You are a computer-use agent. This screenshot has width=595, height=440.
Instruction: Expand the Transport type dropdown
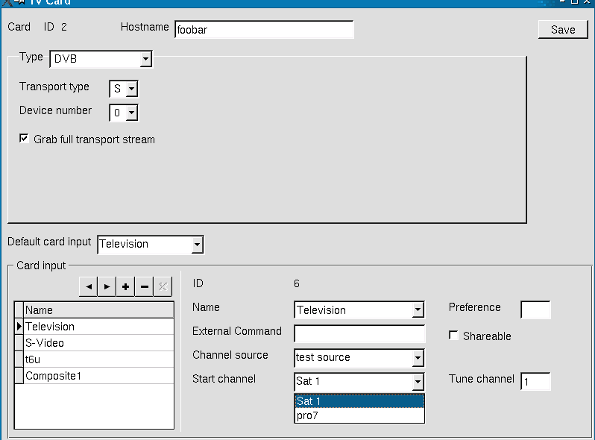click(x=131, y=89)
